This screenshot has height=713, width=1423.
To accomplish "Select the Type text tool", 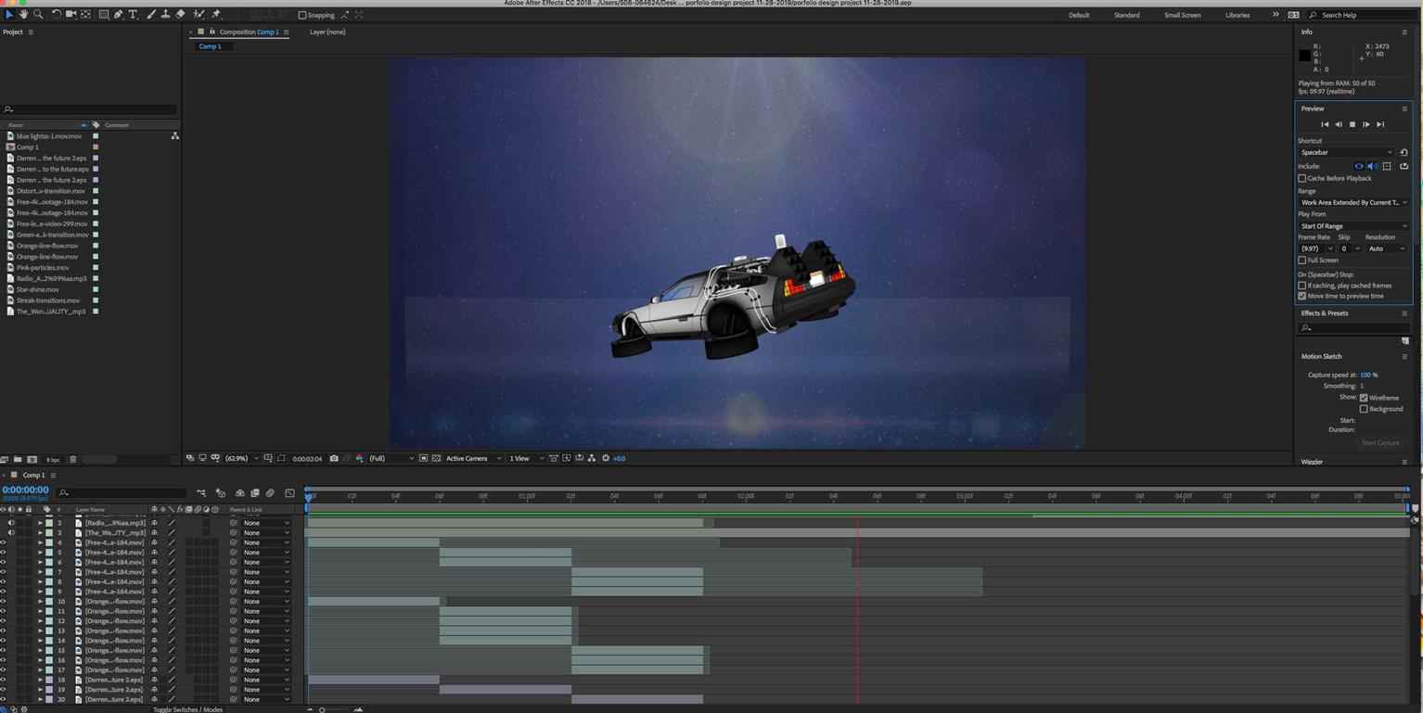I will tap(133, 15).
